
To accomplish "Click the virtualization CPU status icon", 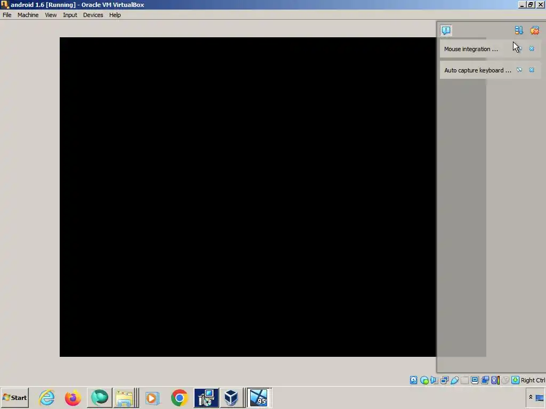I will tap(495, 380).
